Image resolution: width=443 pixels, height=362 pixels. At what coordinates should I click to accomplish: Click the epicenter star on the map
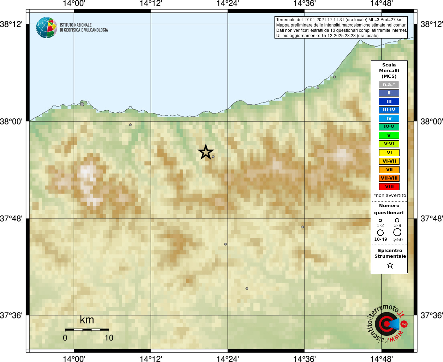tap(206, 152)
